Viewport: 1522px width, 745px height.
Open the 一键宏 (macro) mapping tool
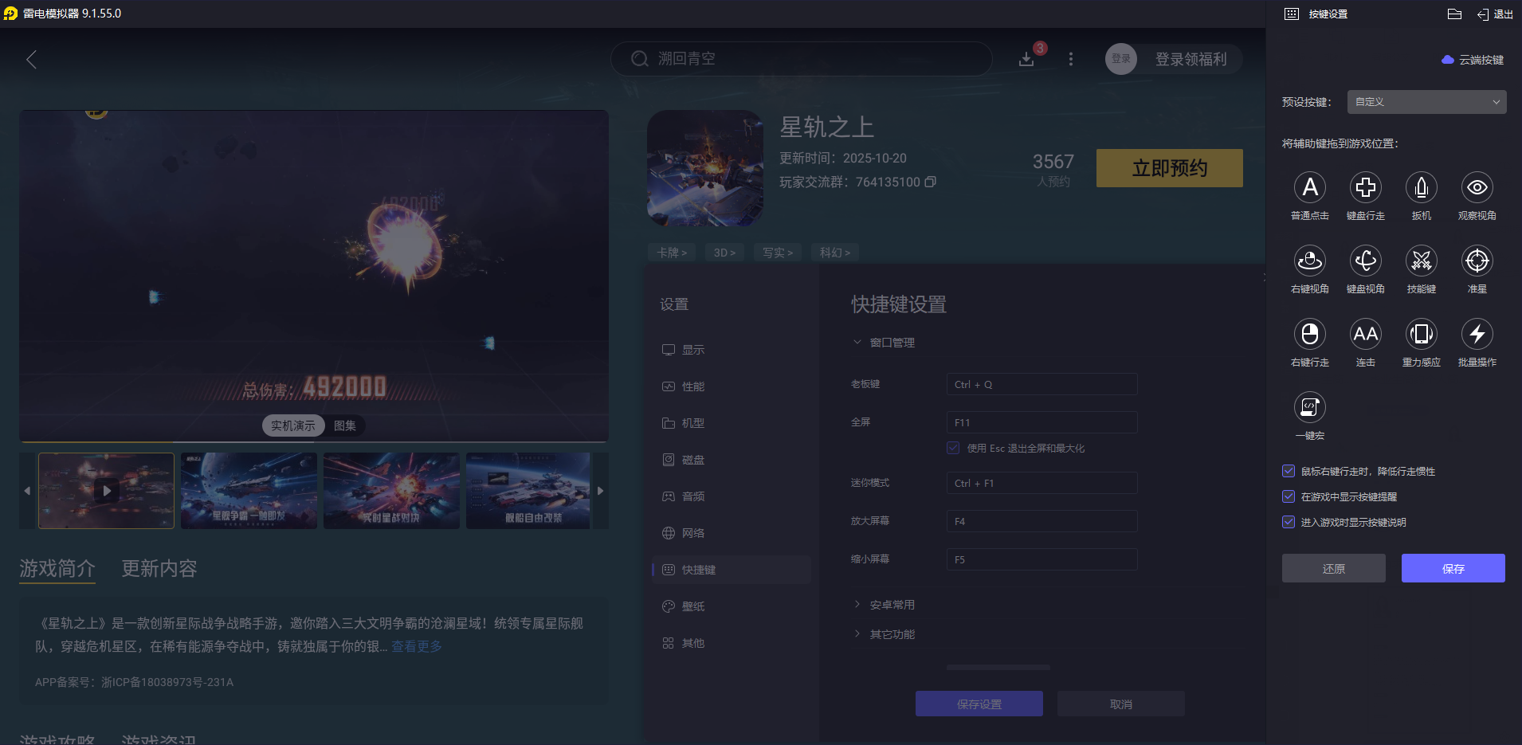[1309, 408]
